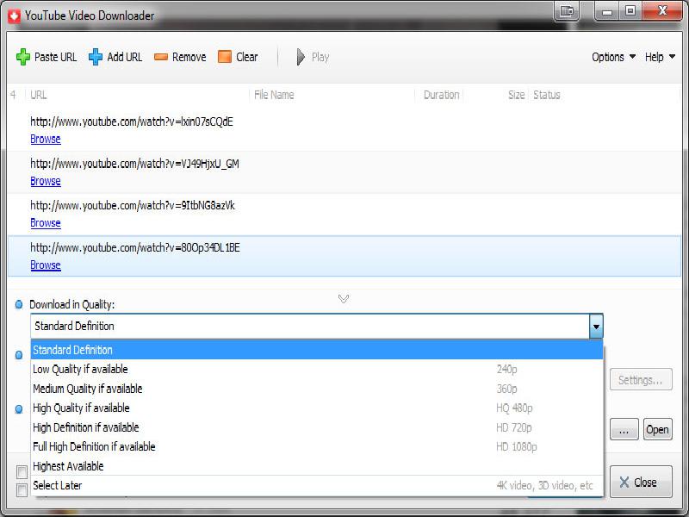This screenshot has height=517, width=689.
Task: Click the compact mode icon in title bar
Action: pos(567,10)
